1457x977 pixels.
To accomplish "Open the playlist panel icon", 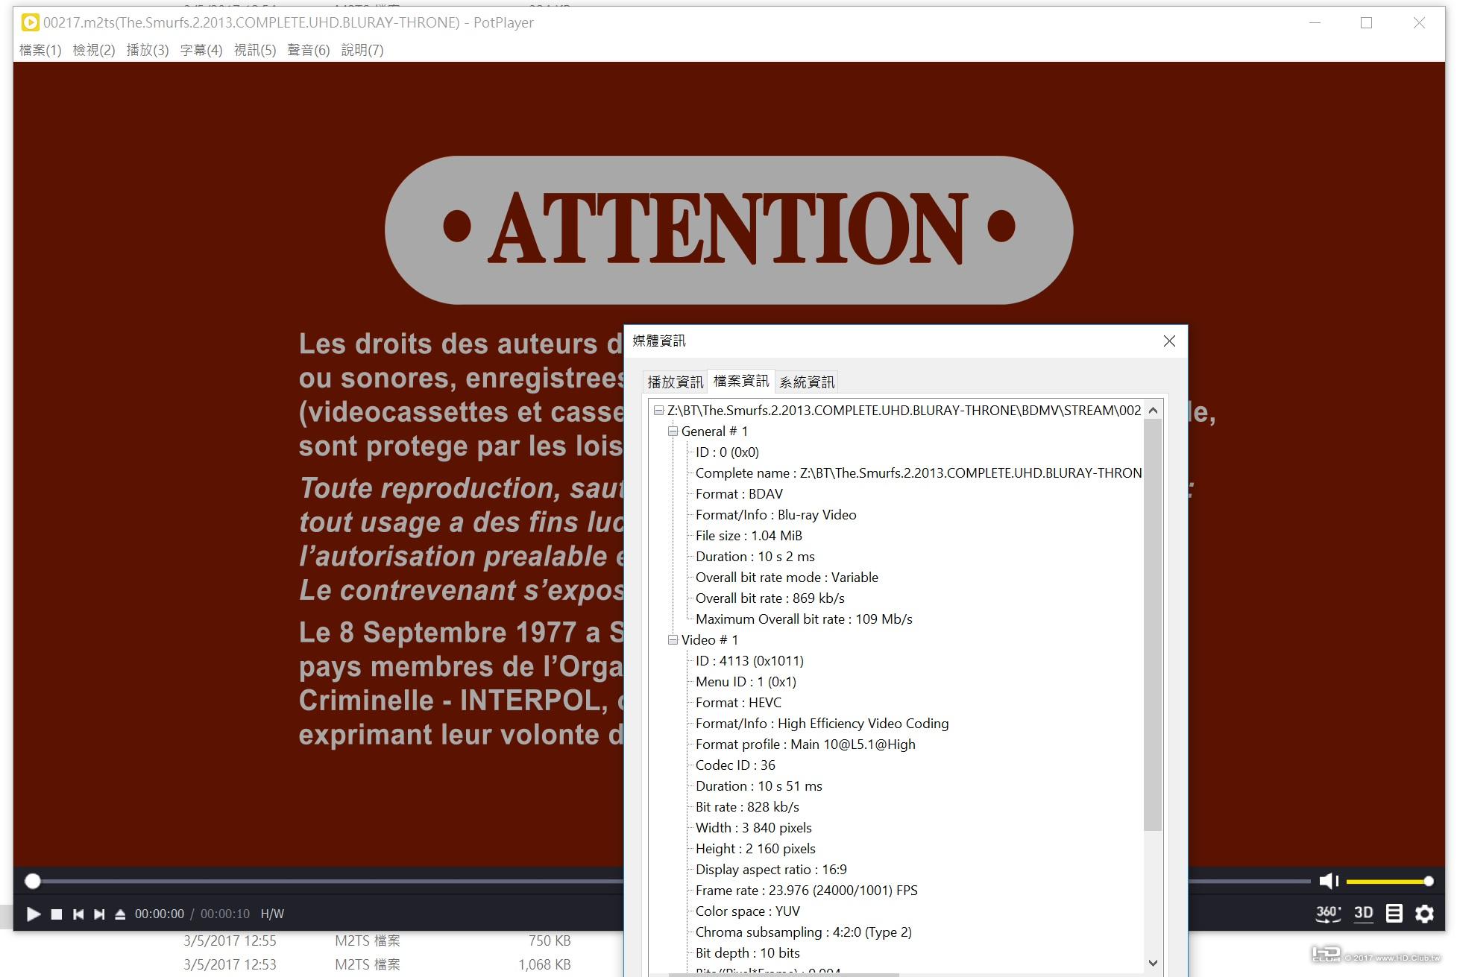I will 1394,914.
